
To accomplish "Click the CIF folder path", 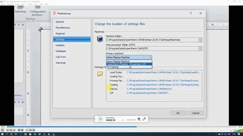I will point(147,93).
